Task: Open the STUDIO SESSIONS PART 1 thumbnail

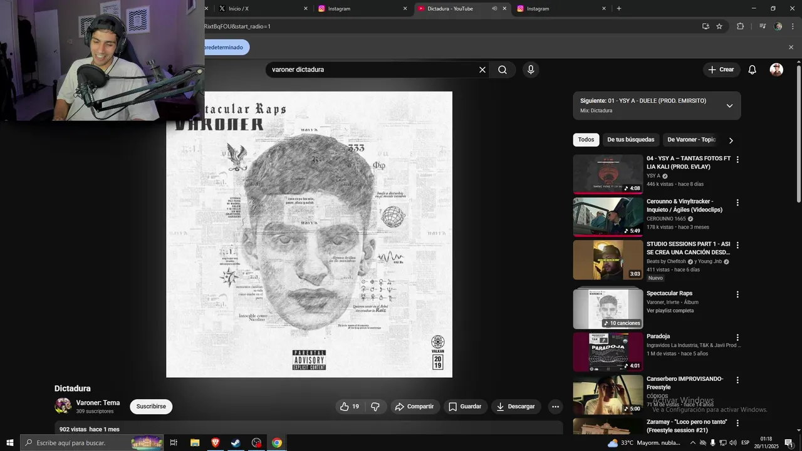Action: click(x=608, y=260)
